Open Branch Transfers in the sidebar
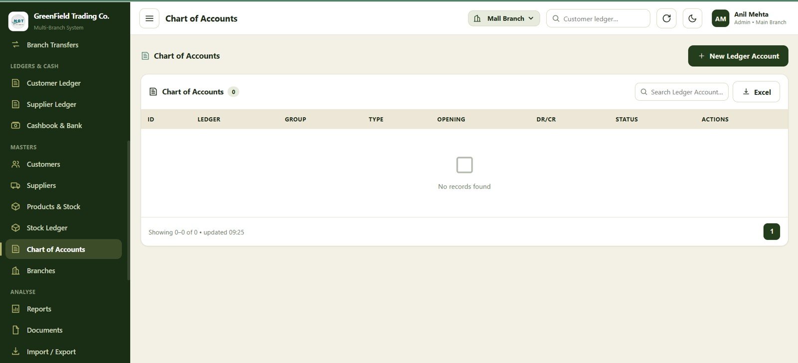 [x=63, y=45]
